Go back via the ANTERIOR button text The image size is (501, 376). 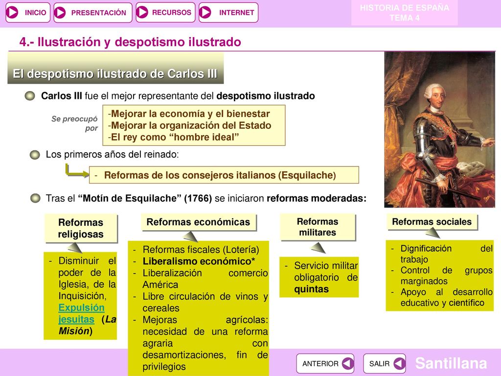click(x=320, y=364)
